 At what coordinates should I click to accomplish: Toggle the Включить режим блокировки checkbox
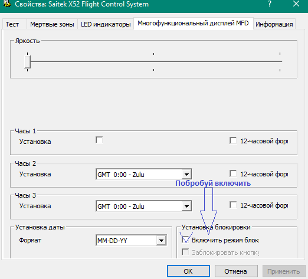coord(185,240)
